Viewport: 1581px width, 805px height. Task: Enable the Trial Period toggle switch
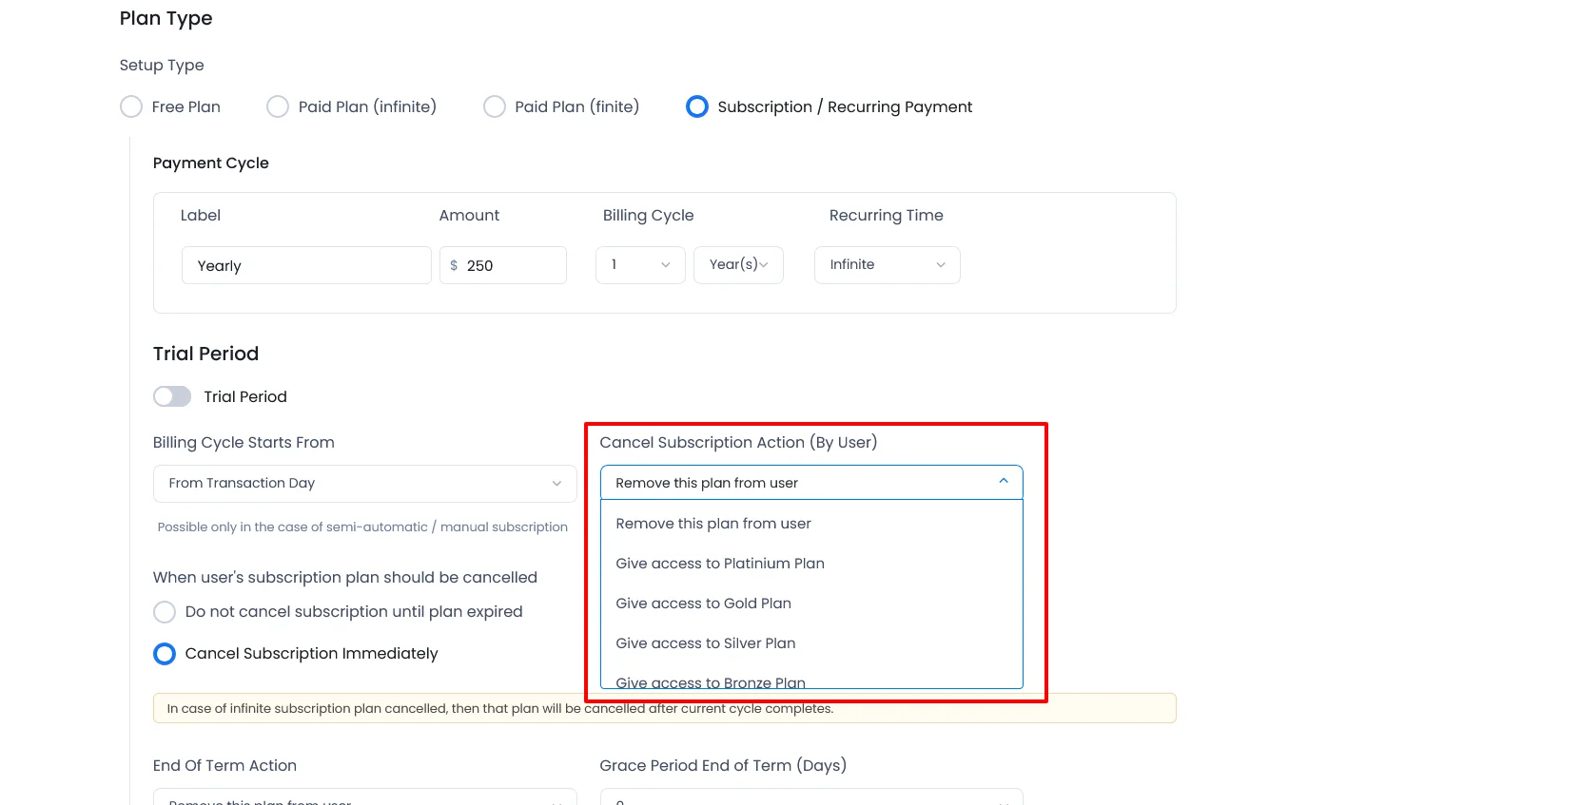click(172, 396)
